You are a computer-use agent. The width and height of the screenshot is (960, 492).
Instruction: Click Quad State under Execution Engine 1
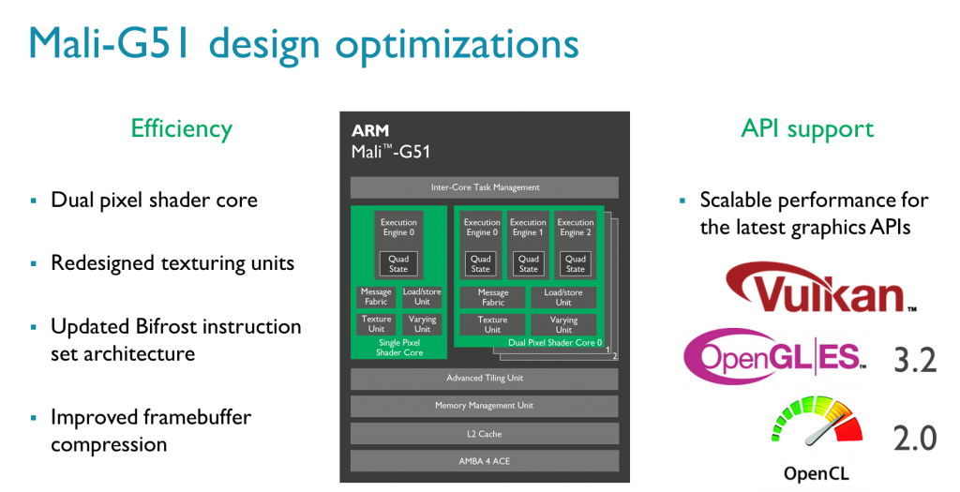(x=529, y=263)
